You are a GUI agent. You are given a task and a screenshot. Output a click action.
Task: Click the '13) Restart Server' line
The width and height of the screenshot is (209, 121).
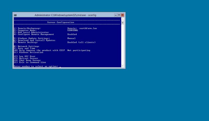tap(26, 58)
